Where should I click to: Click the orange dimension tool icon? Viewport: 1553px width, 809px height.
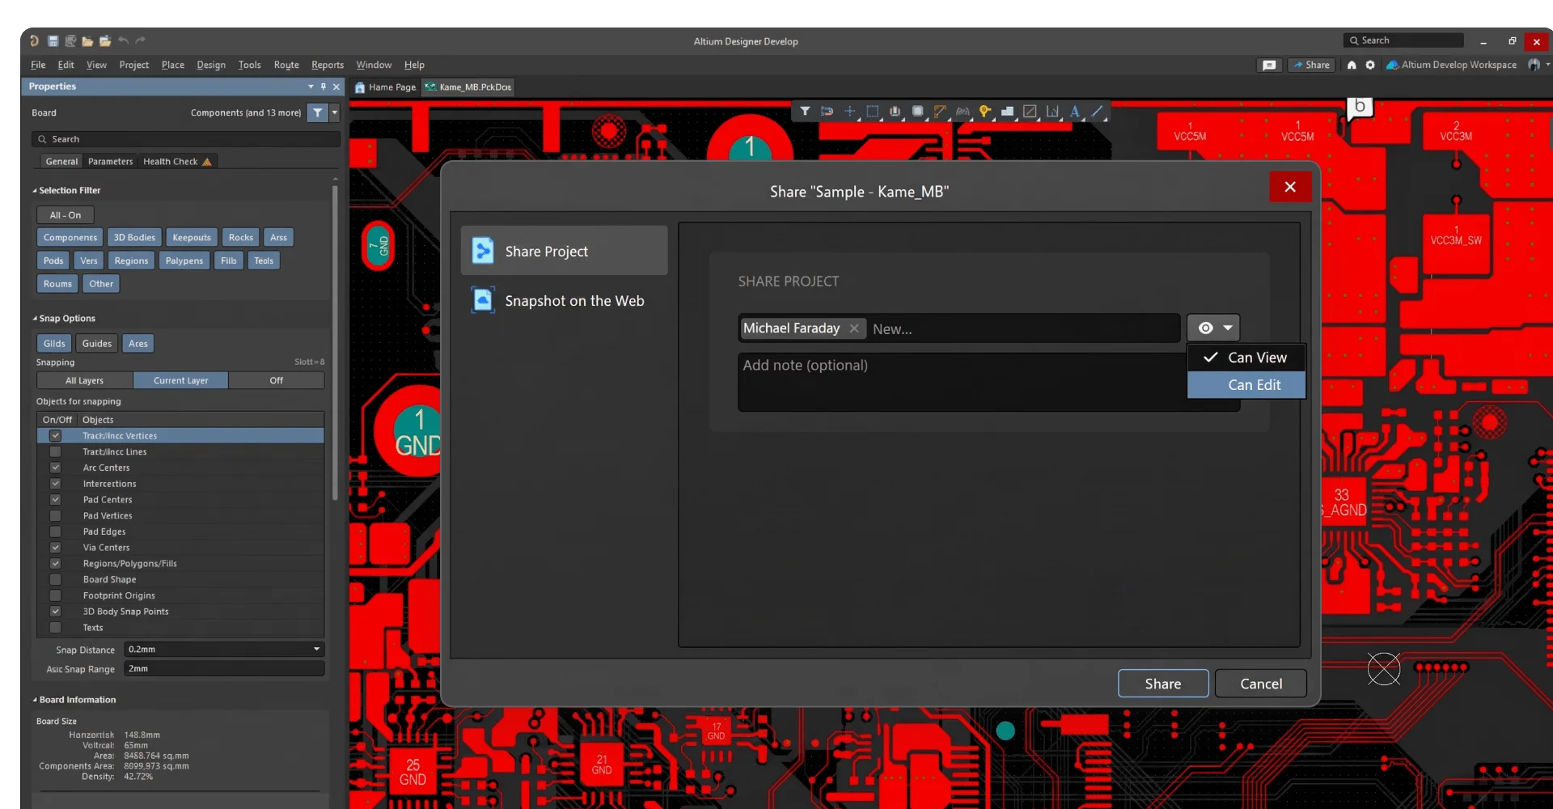(940, 112)
